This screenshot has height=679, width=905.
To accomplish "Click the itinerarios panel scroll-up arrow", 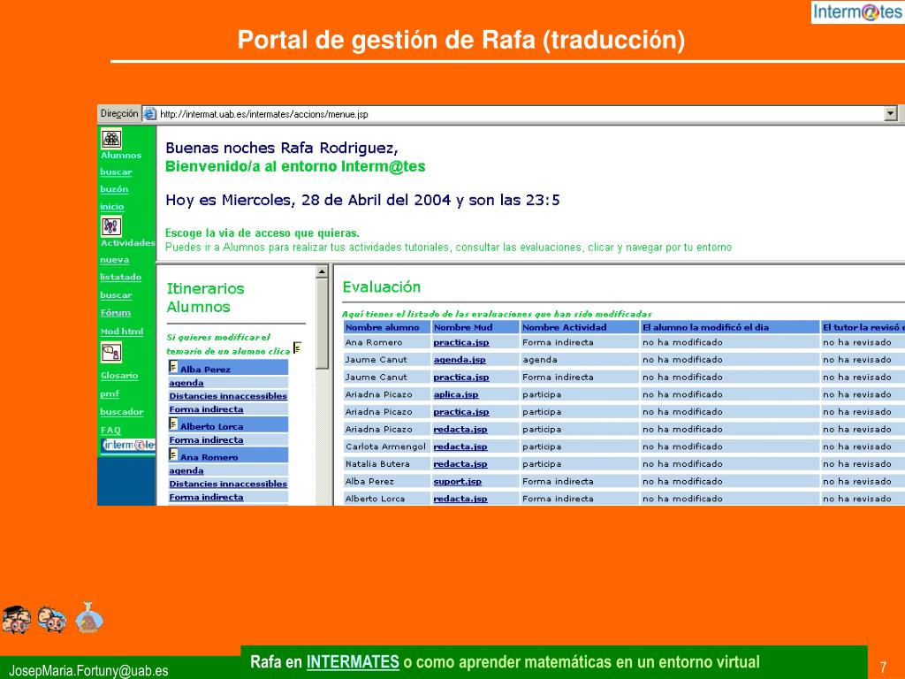I will [x=322, y=271].
